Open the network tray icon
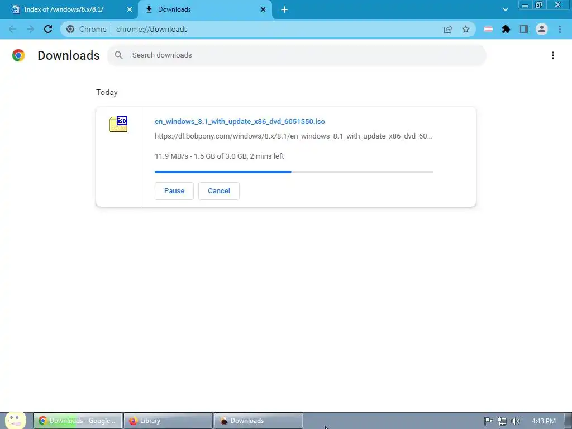 (502, 421)
